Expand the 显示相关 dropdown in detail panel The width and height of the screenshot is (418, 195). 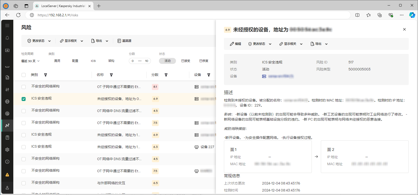coord(291,44)
